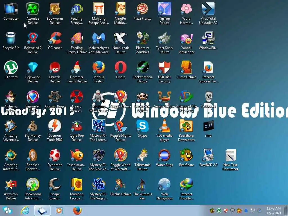Select the NingPo MahJong icon

click(120, 13)
